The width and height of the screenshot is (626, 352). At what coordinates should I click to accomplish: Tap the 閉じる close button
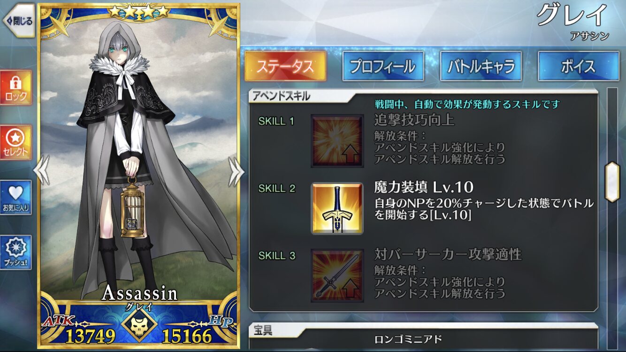click(x=19, y=21)
